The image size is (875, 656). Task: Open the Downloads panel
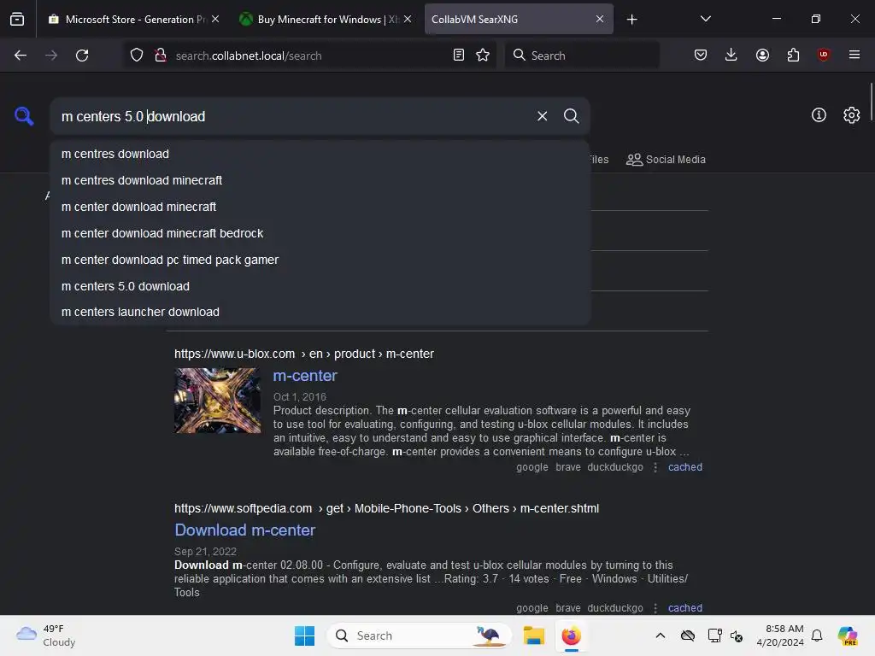(731, 56)
